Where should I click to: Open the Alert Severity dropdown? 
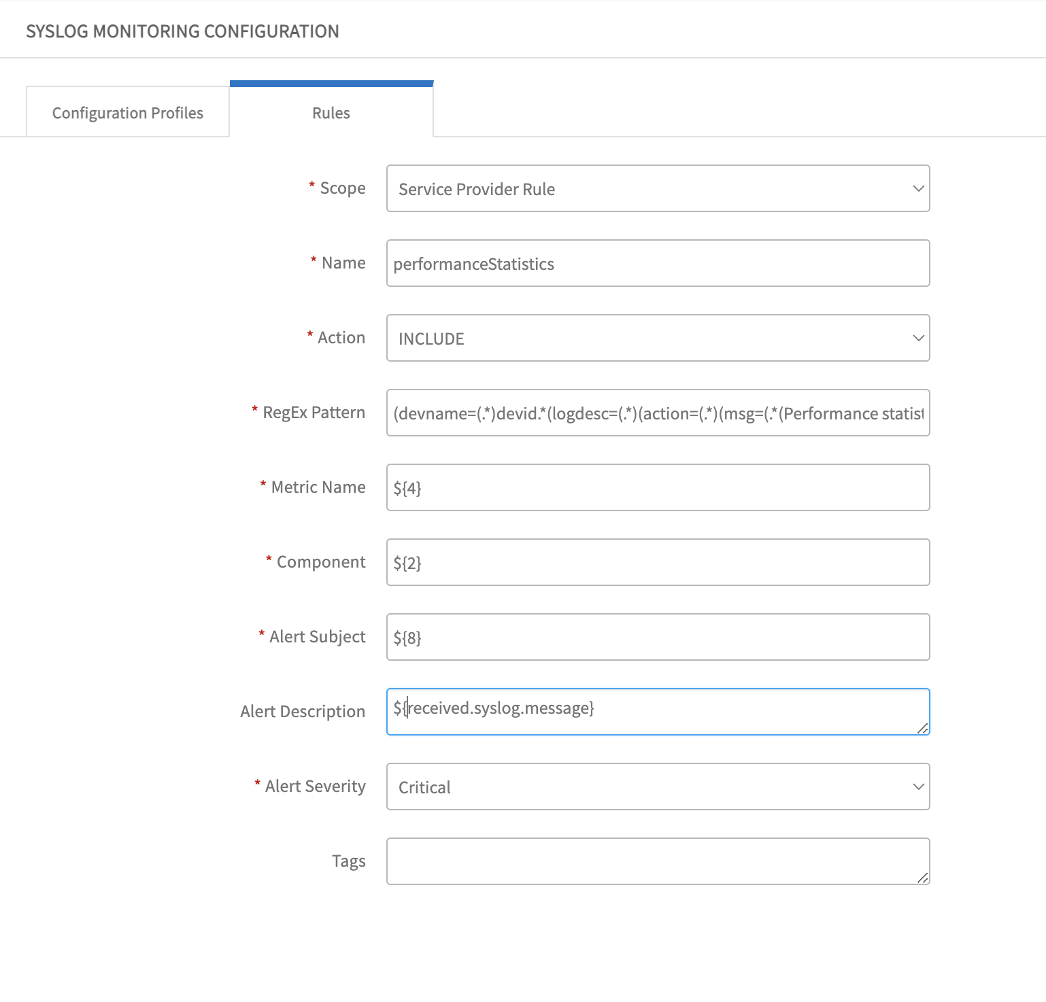pos(657,787)
